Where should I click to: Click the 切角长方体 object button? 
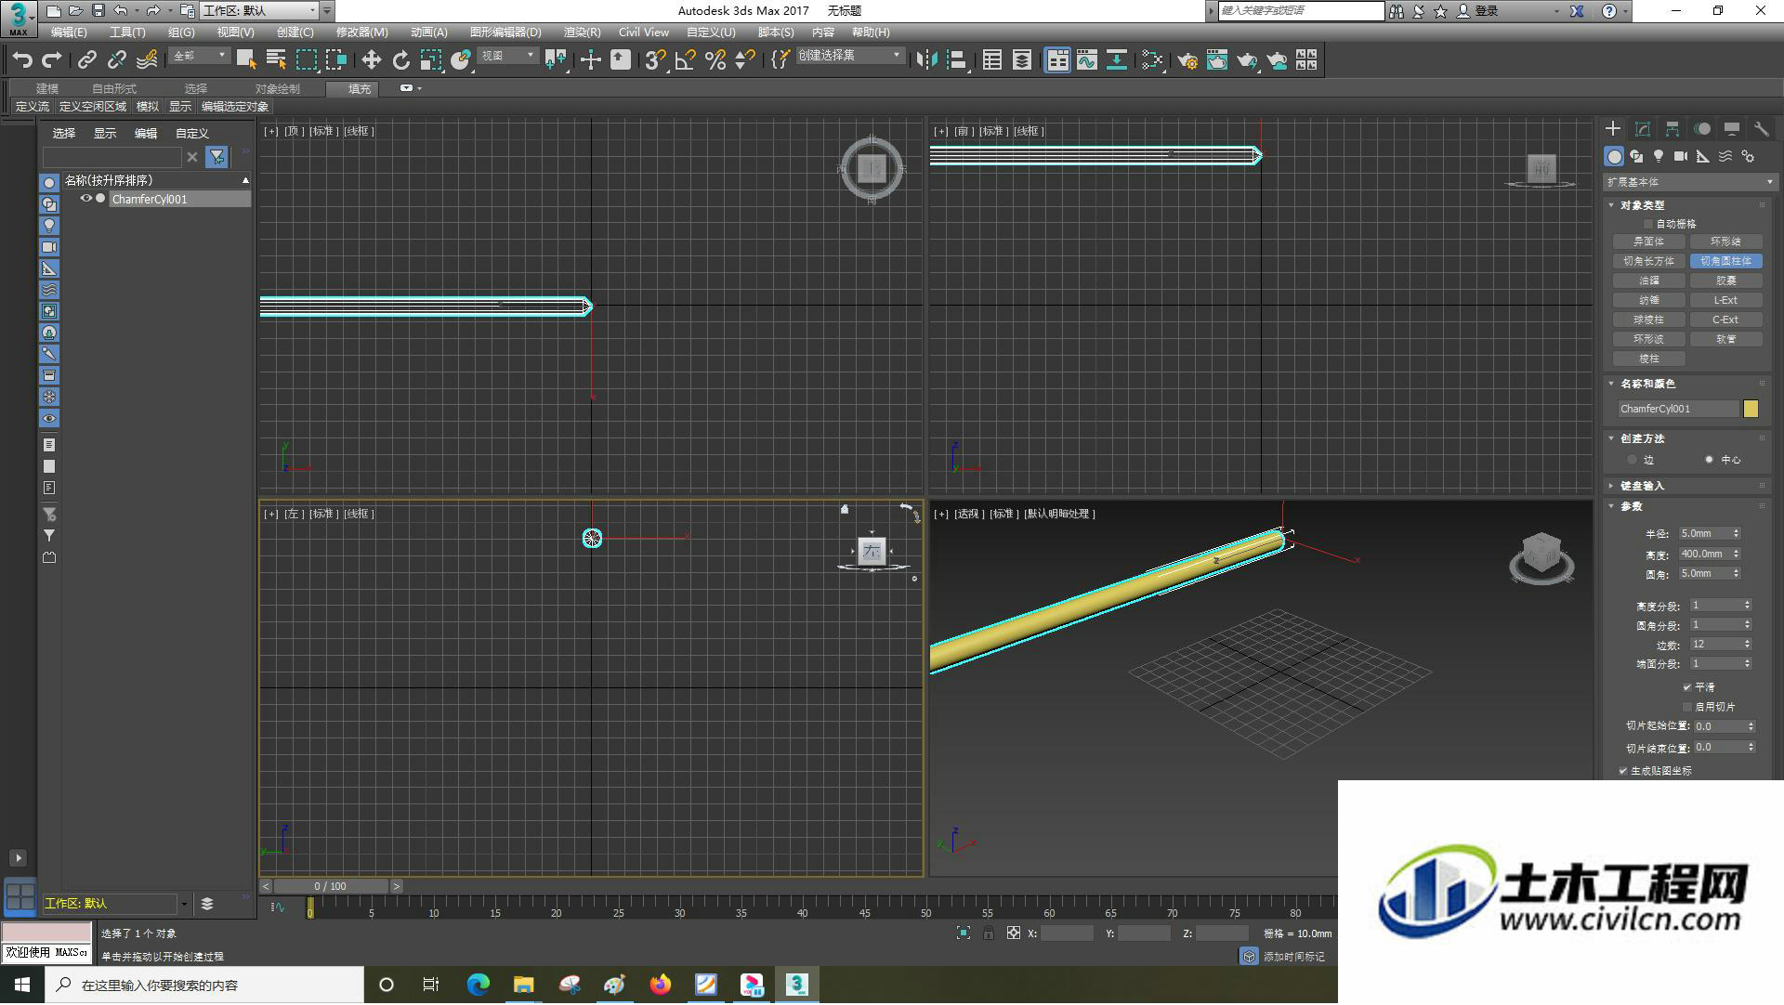[1649, 262]
